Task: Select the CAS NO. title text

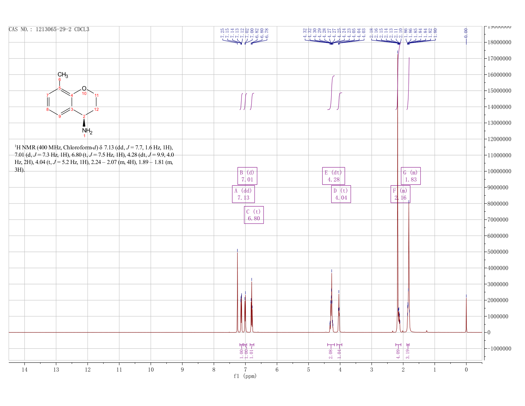Action: click(49, 29)
